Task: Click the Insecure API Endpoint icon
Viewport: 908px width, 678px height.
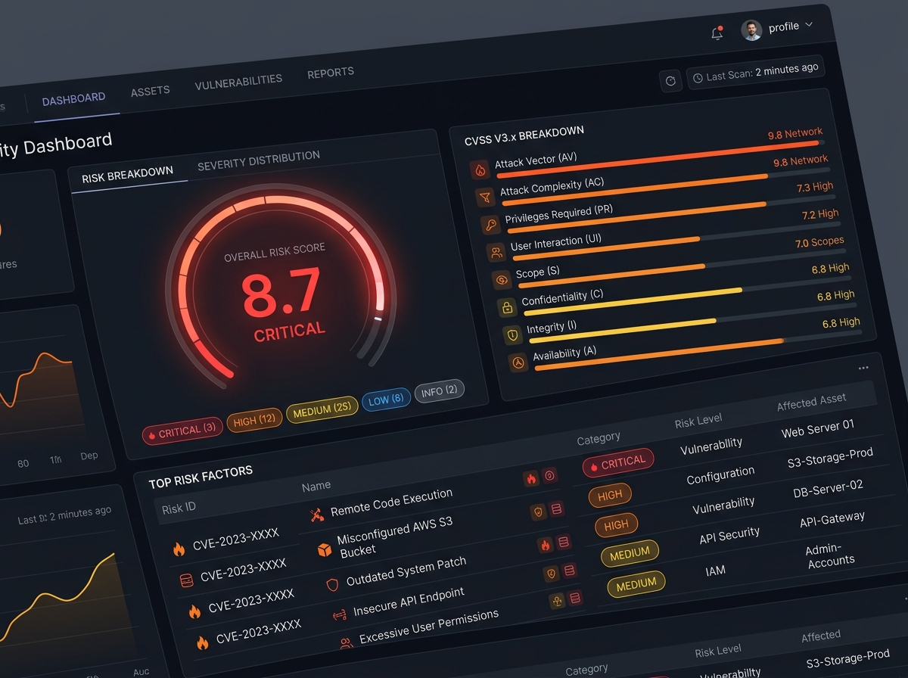Action: 339,615
